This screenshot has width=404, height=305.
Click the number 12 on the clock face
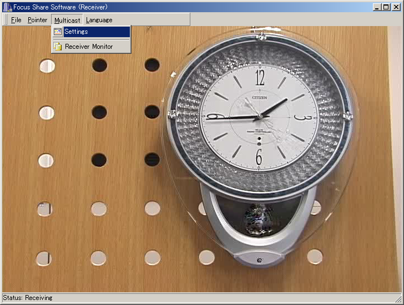coord(260,78)
